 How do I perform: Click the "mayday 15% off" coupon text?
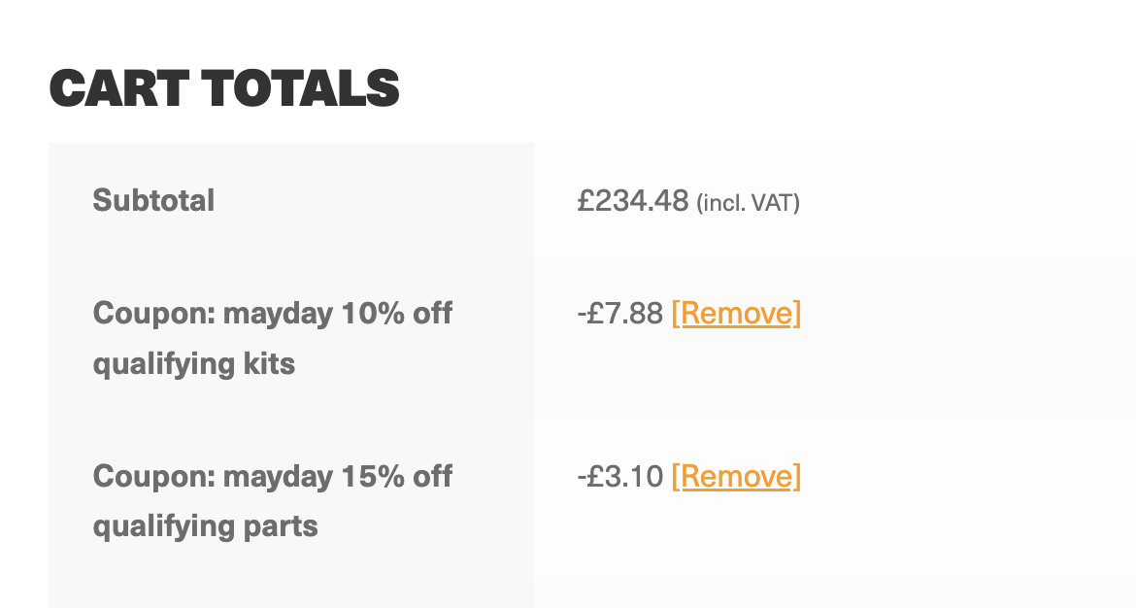coord(338,477)
